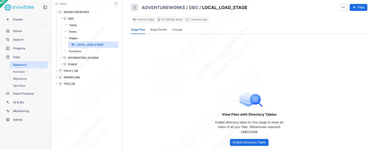Expand the POLICY_DB database
The image size is (370, 154).
(x=57, y=71)
